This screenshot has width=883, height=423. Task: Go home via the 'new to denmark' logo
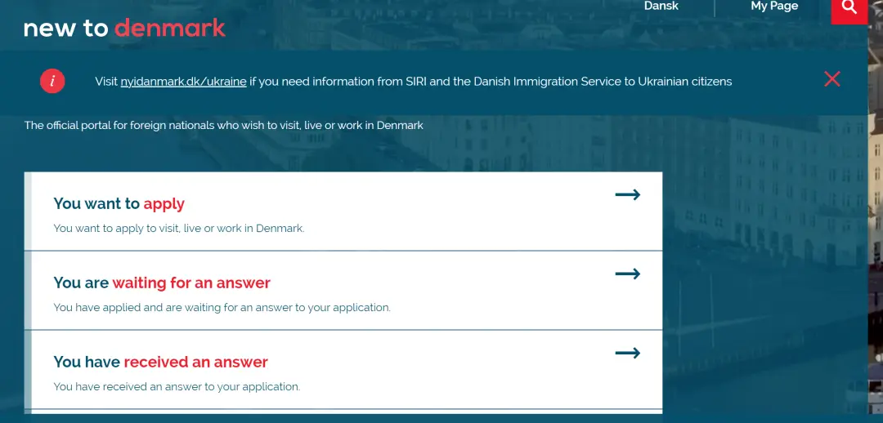coord(124,29)
